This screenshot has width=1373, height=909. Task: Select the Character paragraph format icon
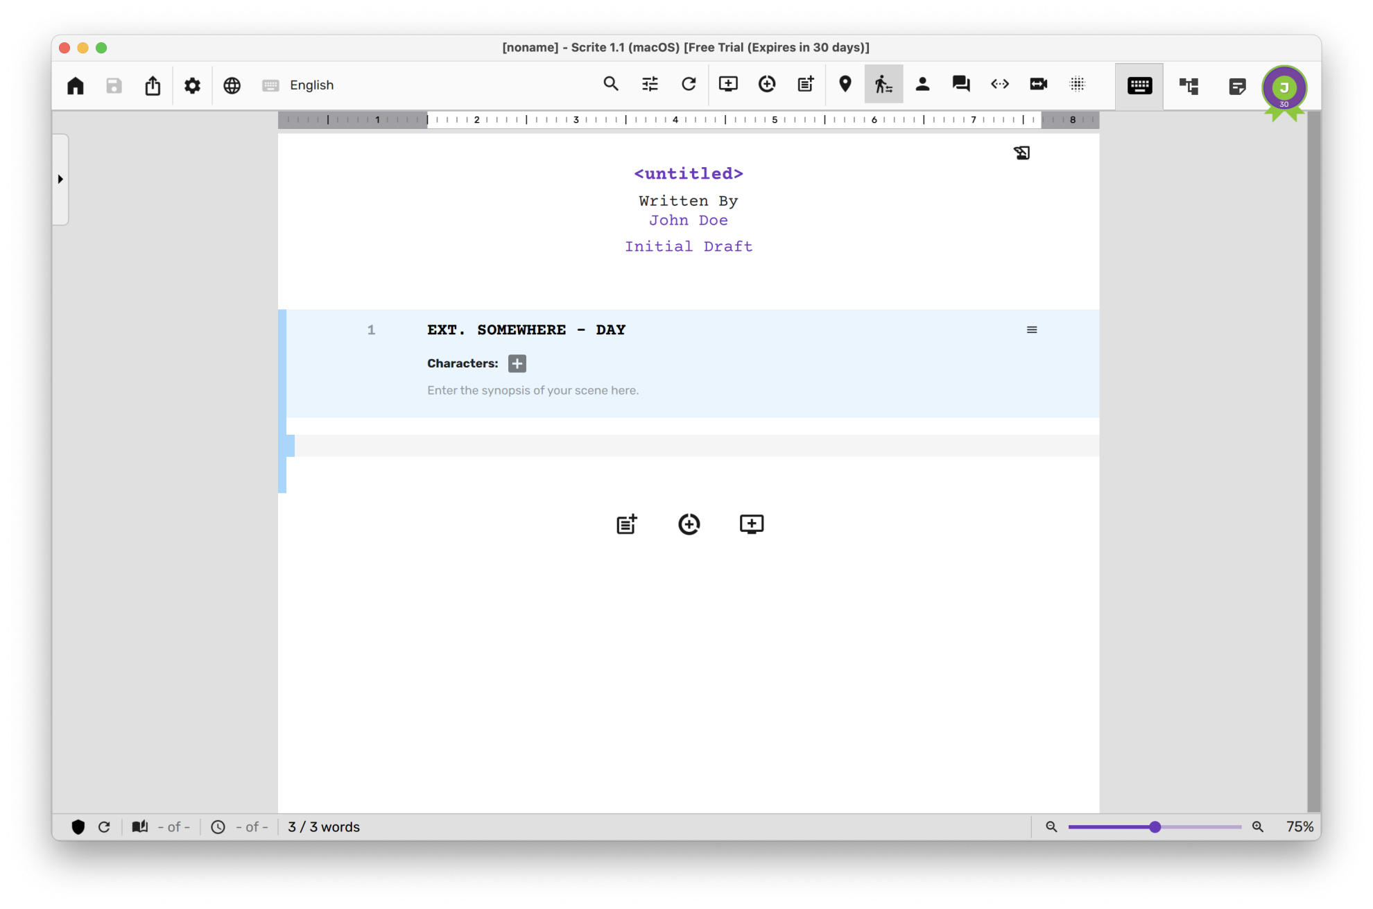pos(923,85)
